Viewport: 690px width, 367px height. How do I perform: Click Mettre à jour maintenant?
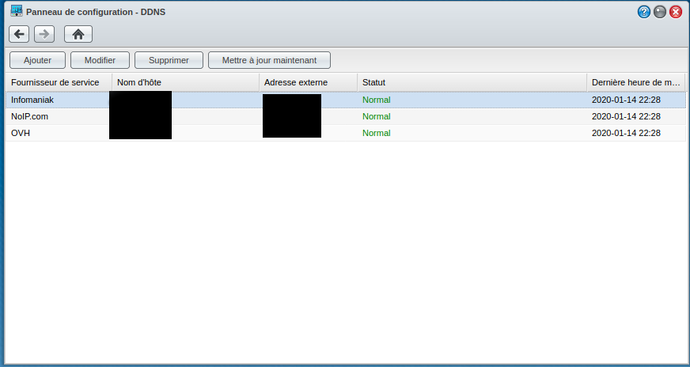(x=269, y=60)
